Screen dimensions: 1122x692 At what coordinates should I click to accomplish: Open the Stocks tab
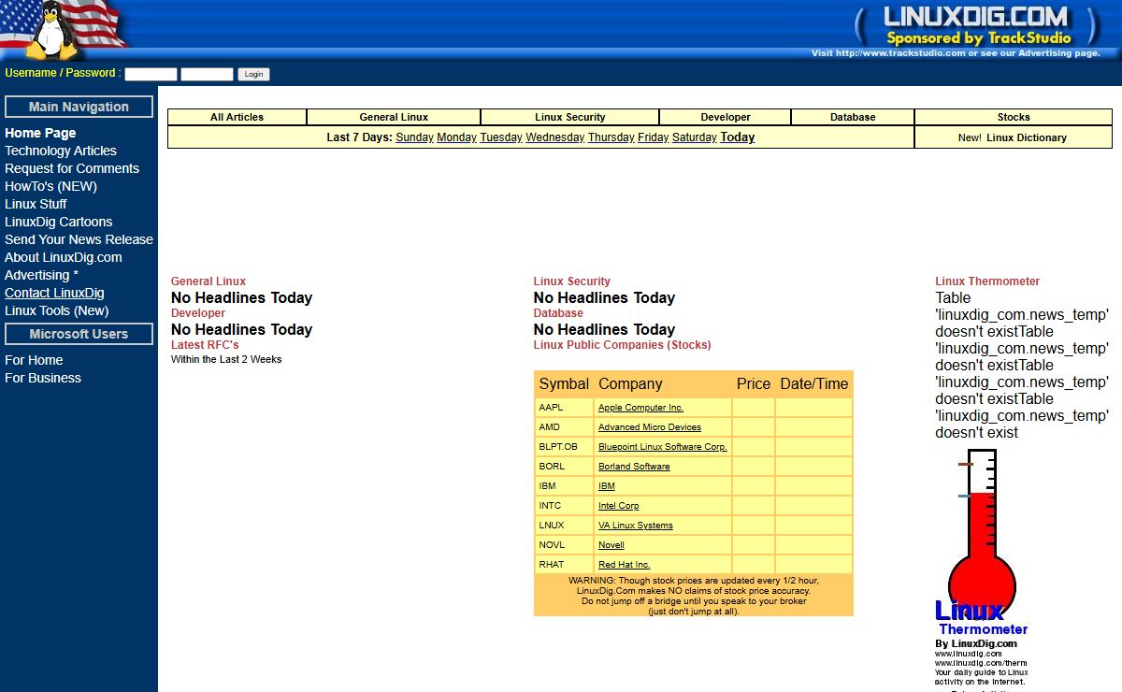coord(1014,117)
